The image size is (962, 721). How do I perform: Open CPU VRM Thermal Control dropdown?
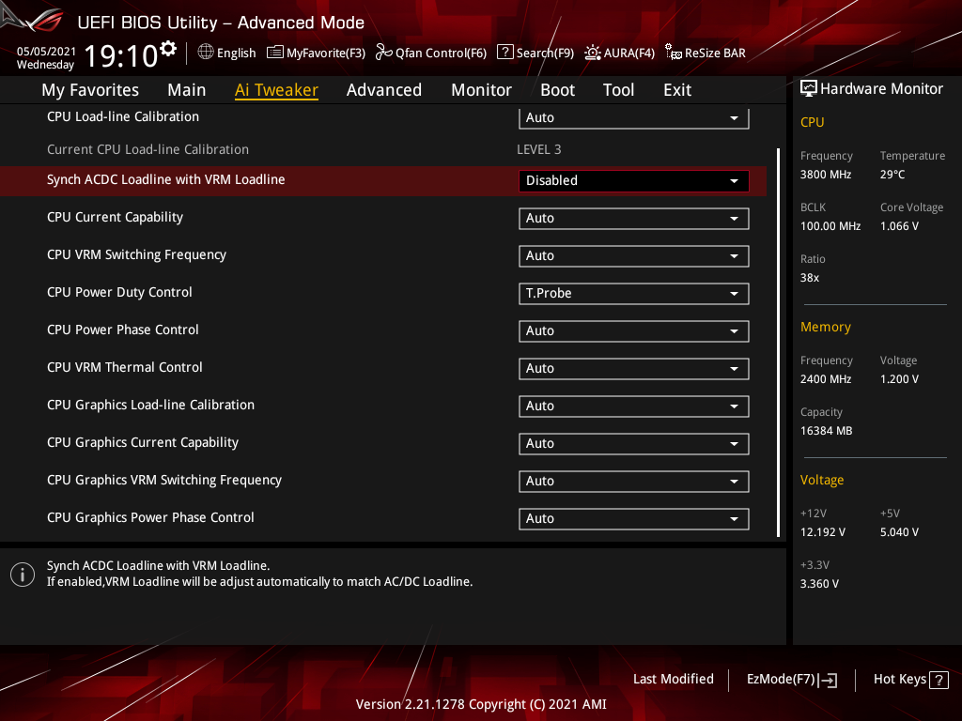[634, 368]
